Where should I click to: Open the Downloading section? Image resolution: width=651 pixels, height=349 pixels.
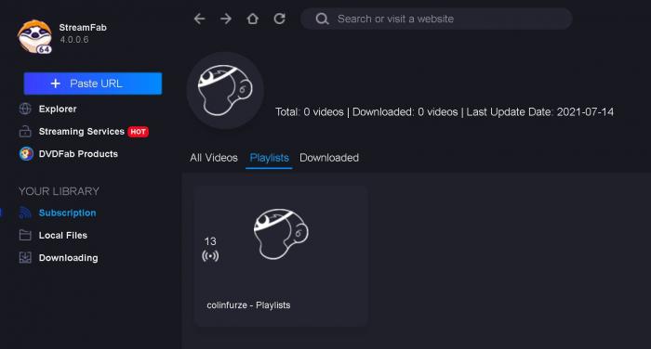[69, 258]
